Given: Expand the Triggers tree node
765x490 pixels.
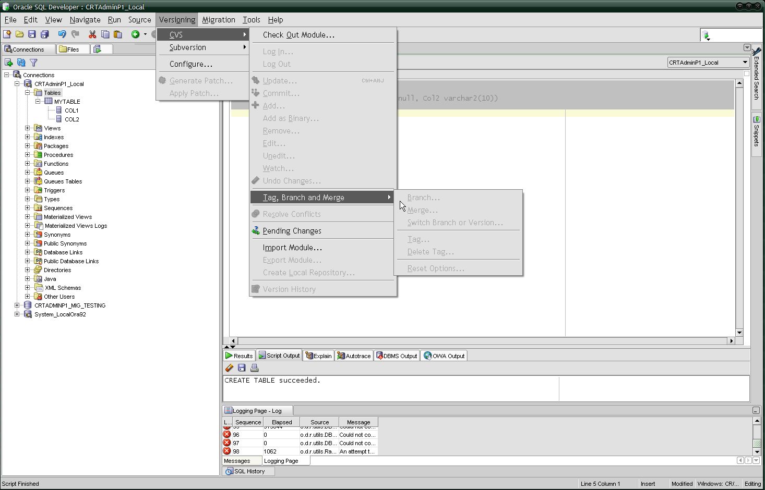Looking at the screenshot, I should coord(28,190).
